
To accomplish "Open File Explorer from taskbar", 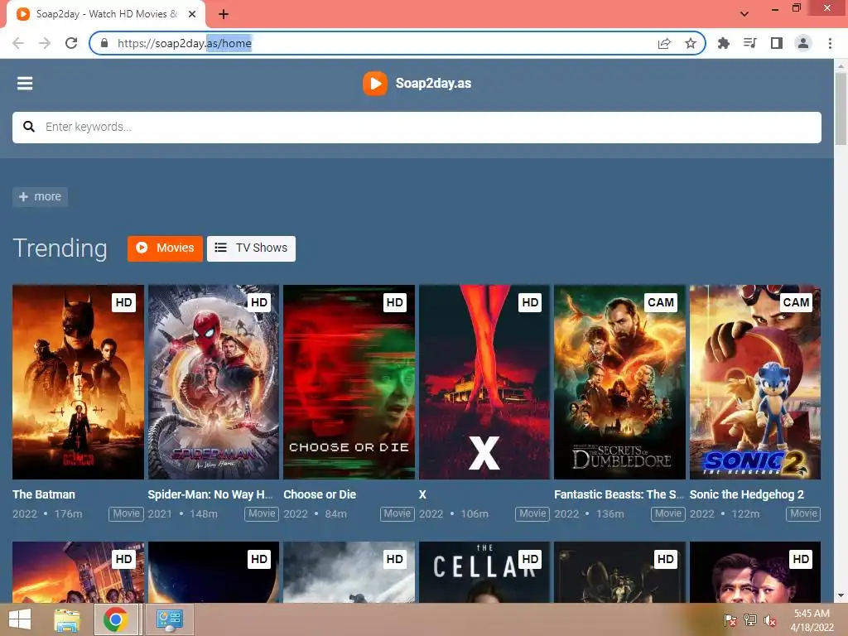I will click(x=66, y=619).
